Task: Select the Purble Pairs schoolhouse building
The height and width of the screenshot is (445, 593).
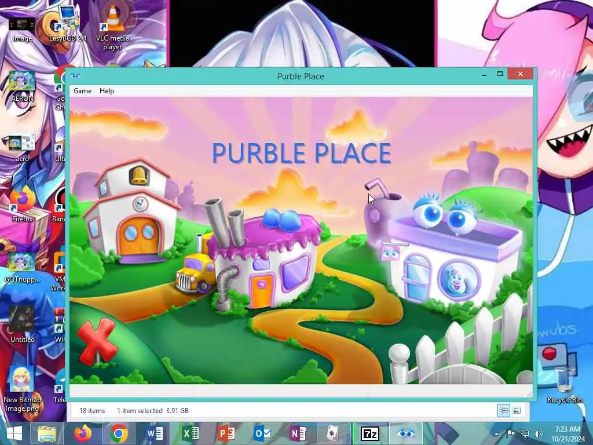Action: (131, 212)
